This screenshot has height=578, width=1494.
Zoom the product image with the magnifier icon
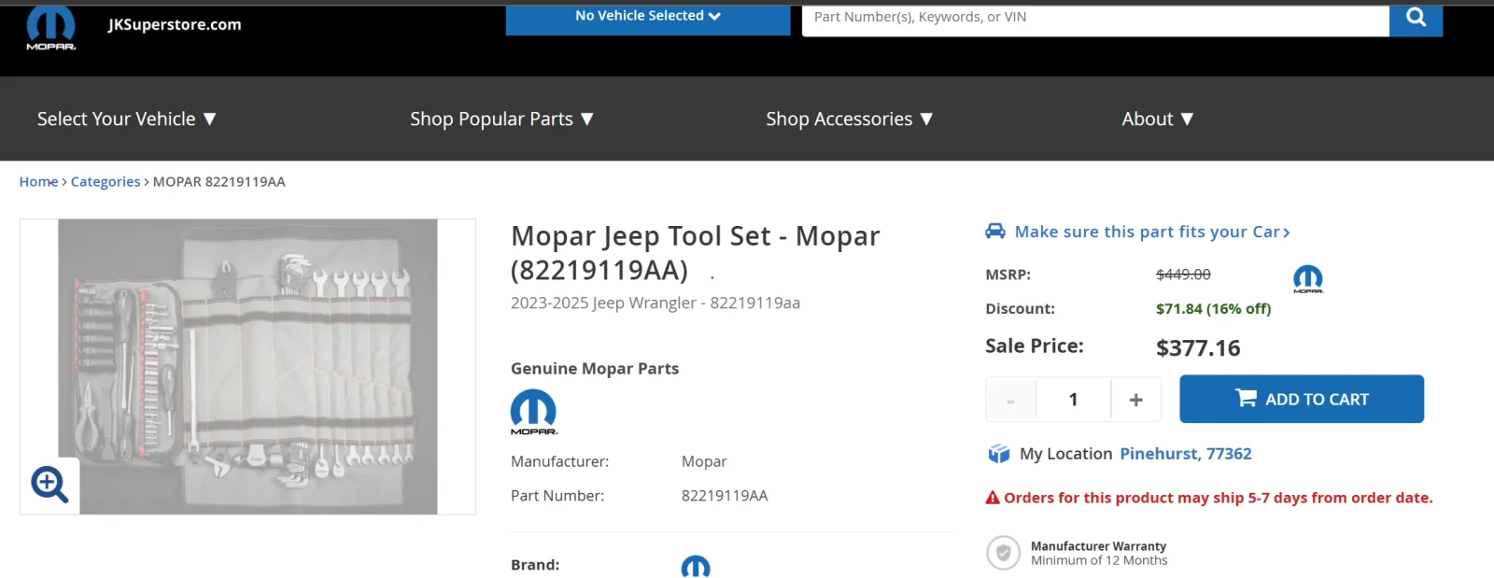click(x=49, y=485)
